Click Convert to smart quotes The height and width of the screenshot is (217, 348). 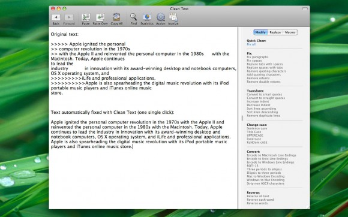coord(265,95)
